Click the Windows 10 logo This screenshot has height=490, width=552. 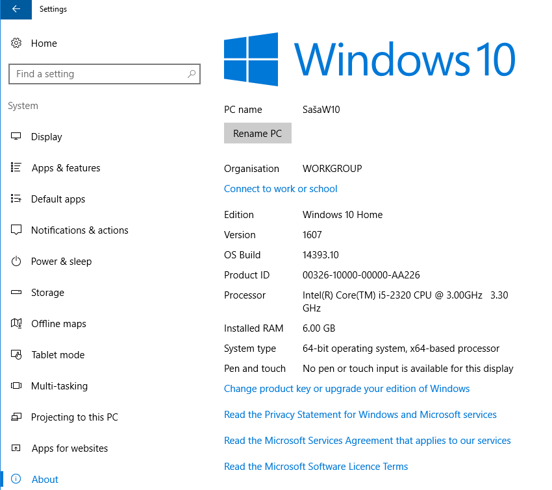pos(370,59)
